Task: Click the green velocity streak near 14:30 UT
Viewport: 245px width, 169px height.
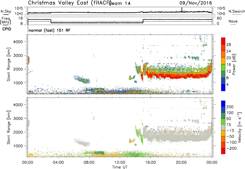Action: click(139, 133)
